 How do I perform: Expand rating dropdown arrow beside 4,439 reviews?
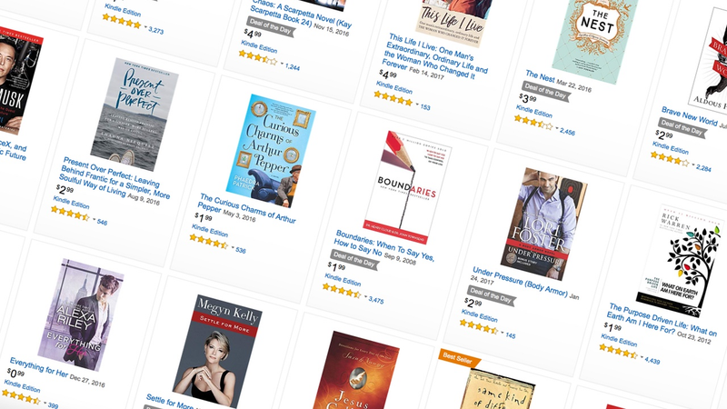coord(642,357)
